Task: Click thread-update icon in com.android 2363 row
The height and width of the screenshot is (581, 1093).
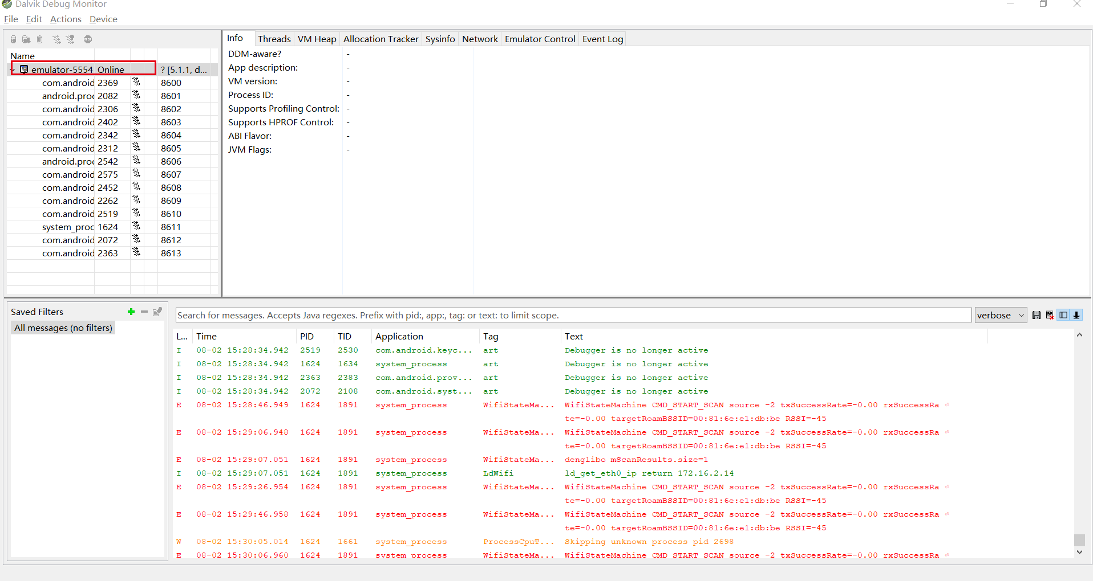Action: pyautogui.click(x=136, y=252)
